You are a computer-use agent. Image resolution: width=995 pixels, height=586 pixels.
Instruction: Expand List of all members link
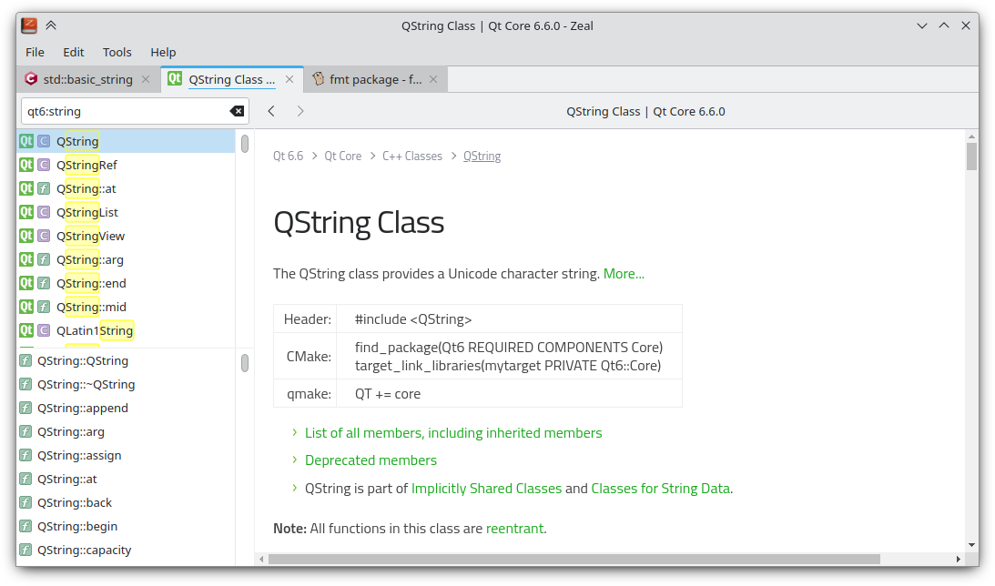pyautogui.click(x=453, y=433)
